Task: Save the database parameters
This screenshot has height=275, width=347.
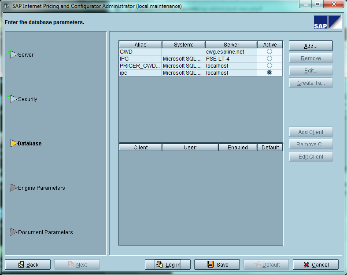Action: [x=217, y=264]
